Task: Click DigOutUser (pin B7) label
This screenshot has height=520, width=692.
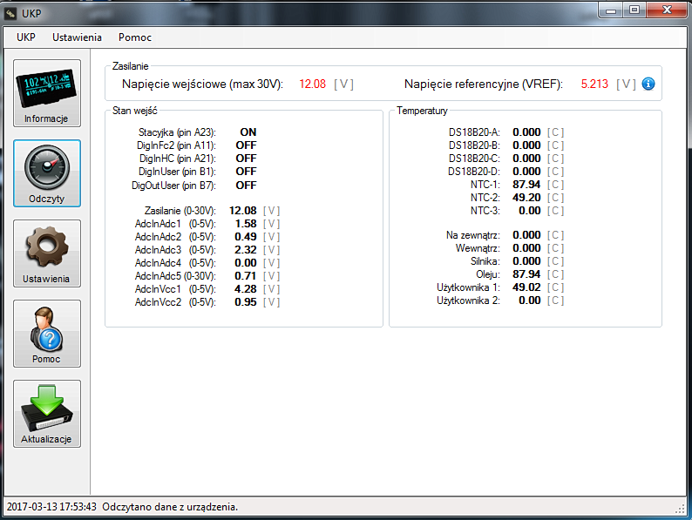Action: 173,186
